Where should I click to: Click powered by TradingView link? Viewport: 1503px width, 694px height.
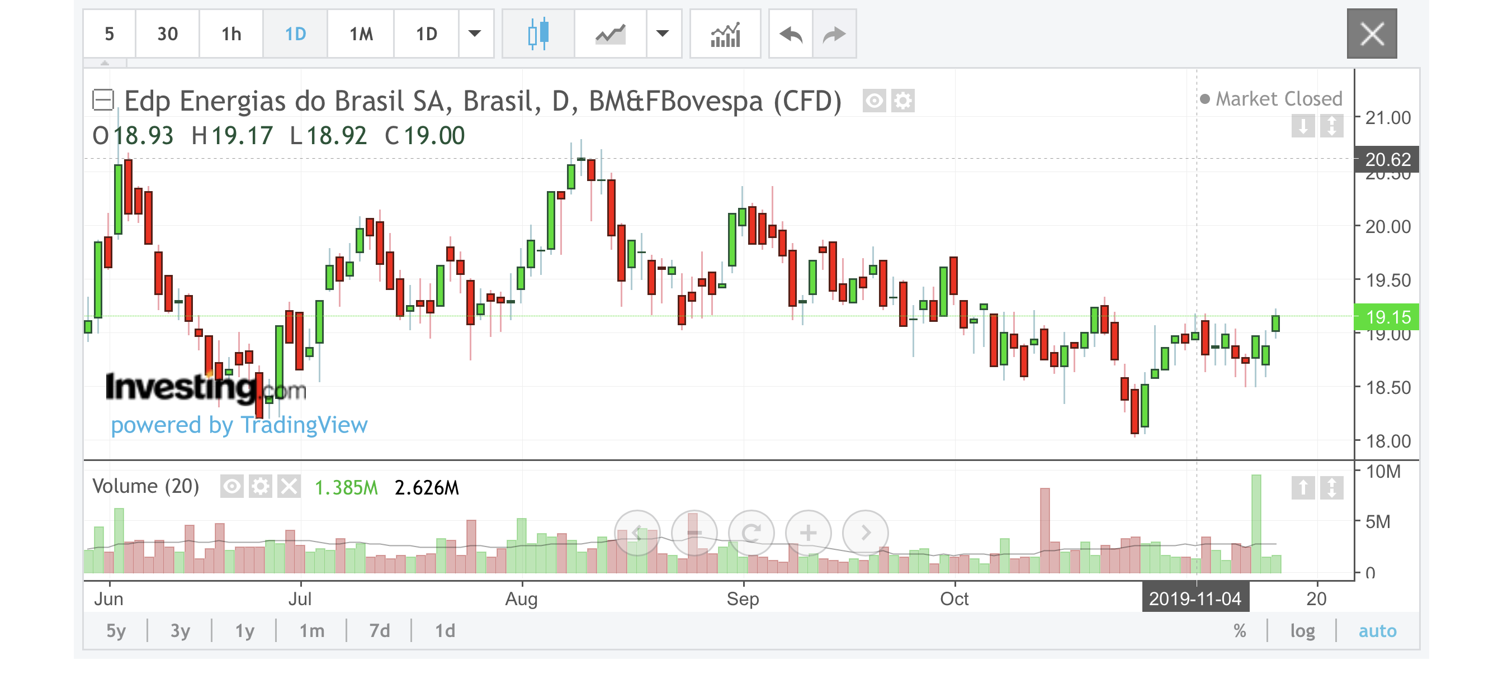(x=239, y=425)
